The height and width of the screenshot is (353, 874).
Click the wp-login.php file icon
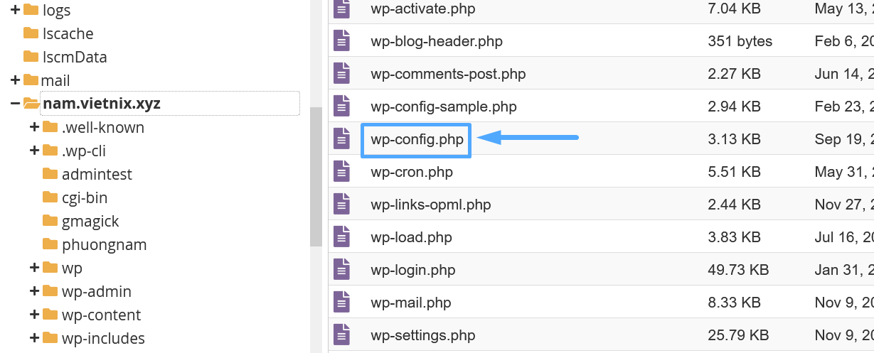tap(342, 270)
